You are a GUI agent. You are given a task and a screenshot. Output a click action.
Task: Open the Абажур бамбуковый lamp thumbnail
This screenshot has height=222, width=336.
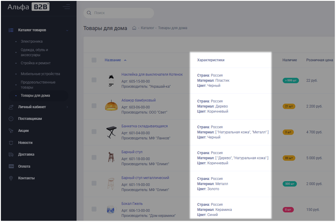tap(111, 105)
